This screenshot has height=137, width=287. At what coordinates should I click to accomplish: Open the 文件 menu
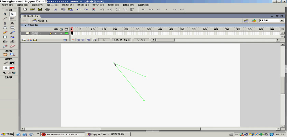click(x=7, y=5)
